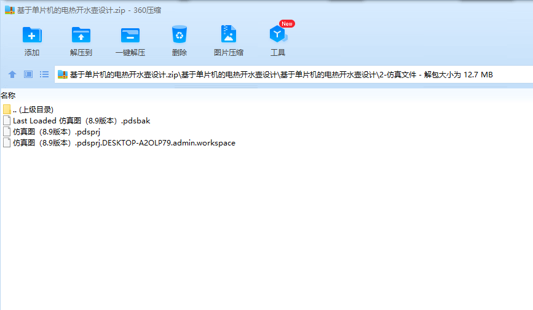Switch to the icon view mode button

[x=28, y=74]
